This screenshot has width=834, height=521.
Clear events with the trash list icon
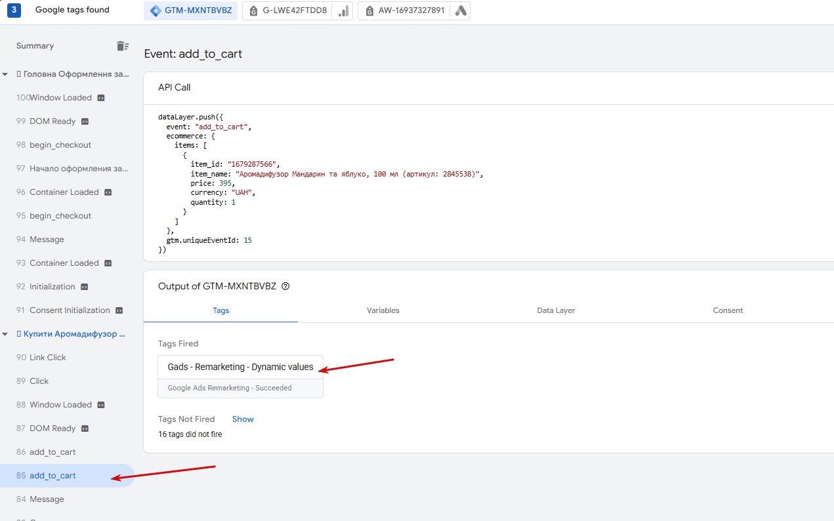point(123,46)
